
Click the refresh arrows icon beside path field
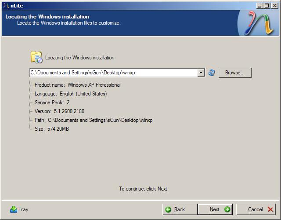click(212, 73)
